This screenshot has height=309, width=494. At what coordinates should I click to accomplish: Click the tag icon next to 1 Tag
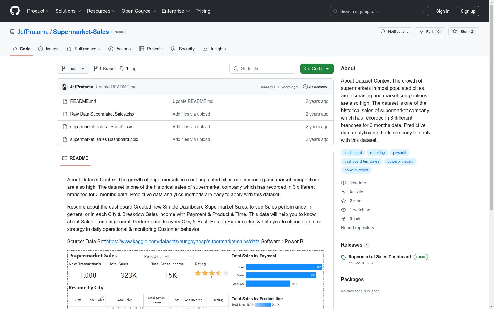[x=122, y=69]
